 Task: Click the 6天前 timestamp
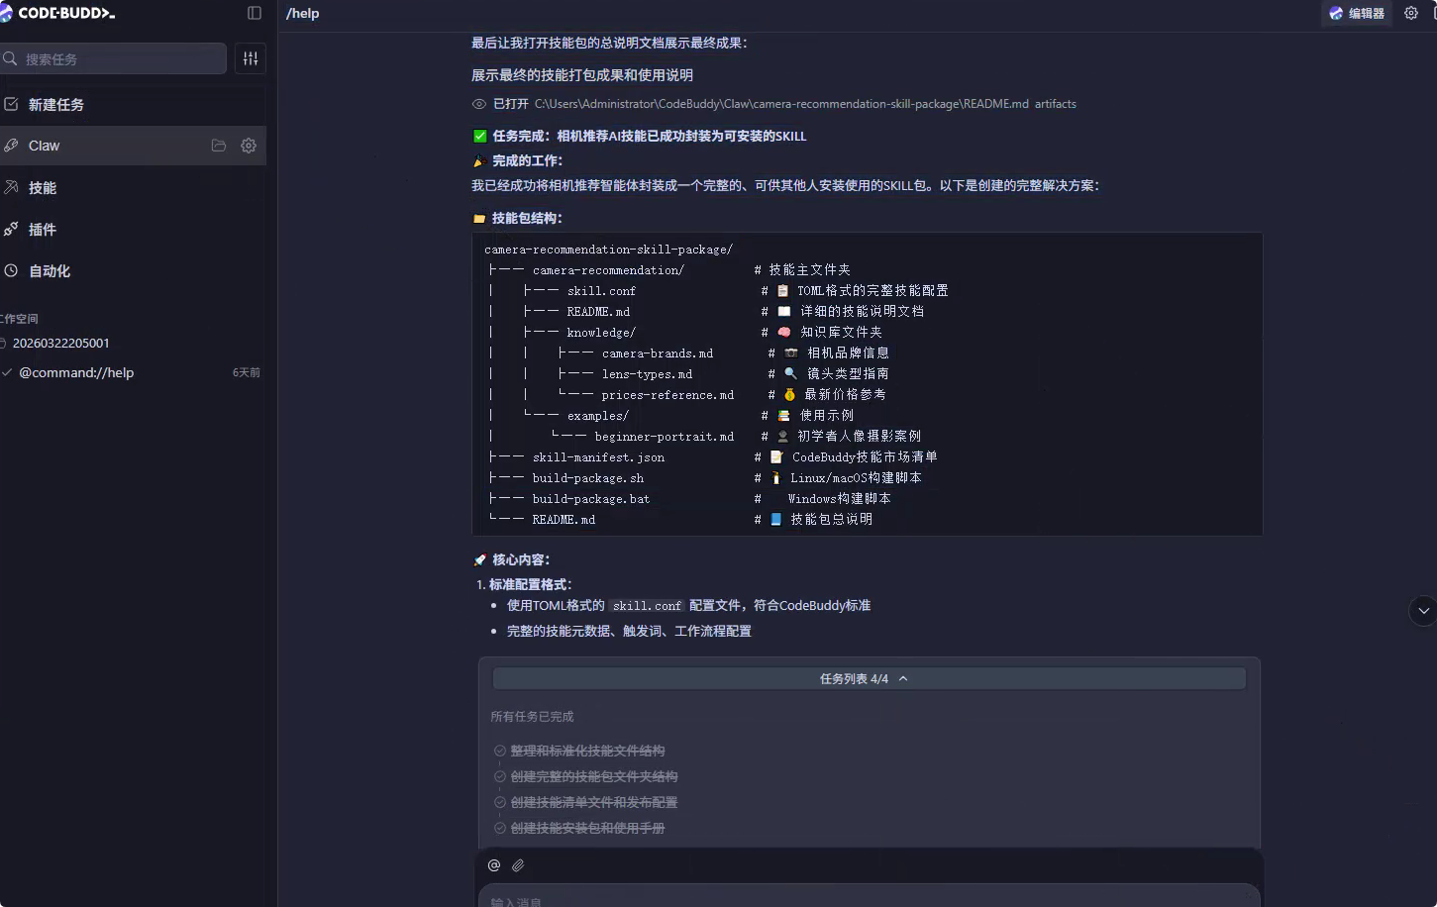click(247, 372)
